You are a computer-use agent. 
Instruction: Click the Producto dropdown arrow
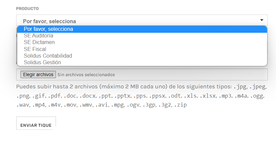[x=261, y=20]
